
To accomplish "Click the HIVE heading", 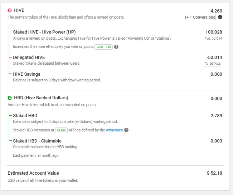I will point(19,10).
